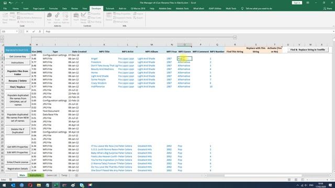Cancel the cell entry with the X icon

27,31
